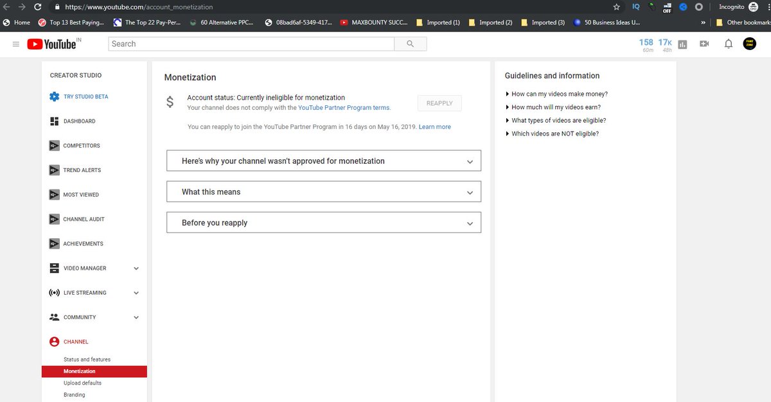Open the "50 Business Ideas" bookmark
771x402 pixels.
point(607,22)
